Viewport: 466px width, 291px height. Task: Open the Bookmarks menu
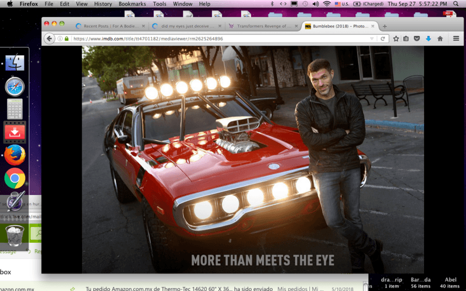[132, 4]
